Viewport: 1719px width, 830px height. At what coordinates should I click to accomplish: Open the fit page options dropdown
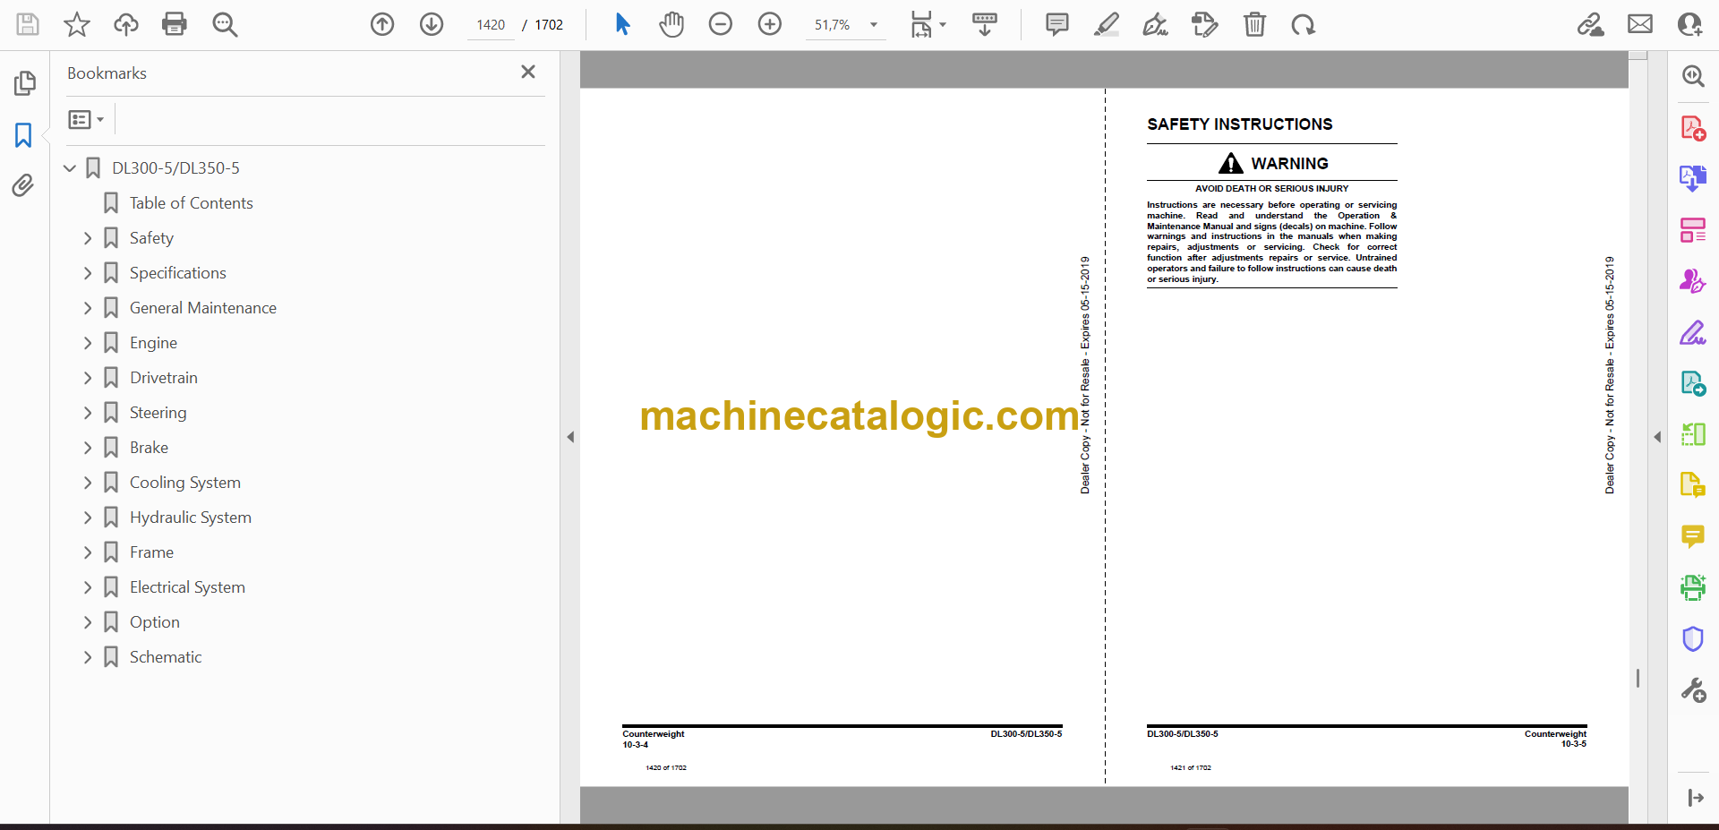[x=928, y=24]
